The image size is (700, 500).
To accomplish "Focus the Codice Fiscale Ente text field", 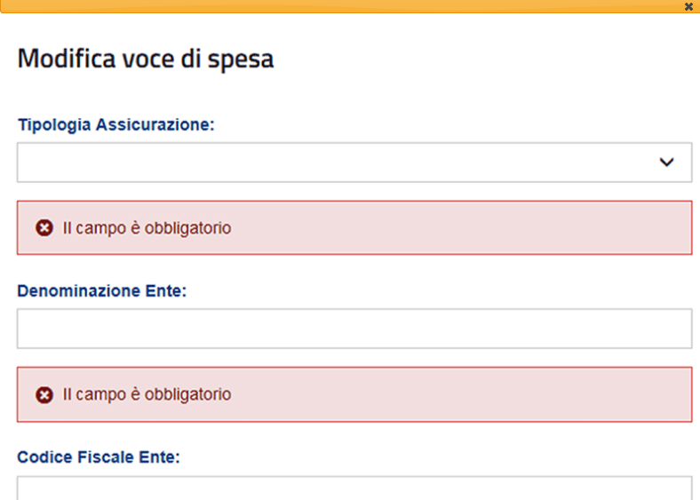I will (354, 489).
